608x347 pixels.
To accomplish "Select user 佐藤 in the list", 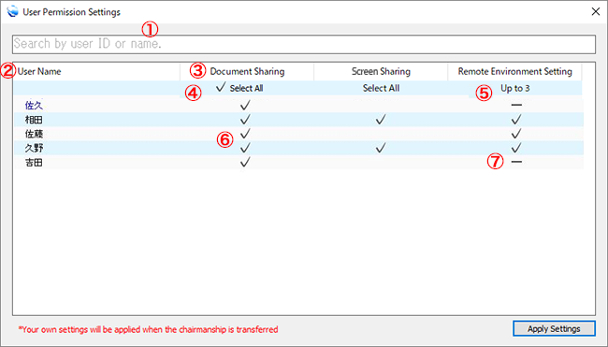I will point(34,134).
